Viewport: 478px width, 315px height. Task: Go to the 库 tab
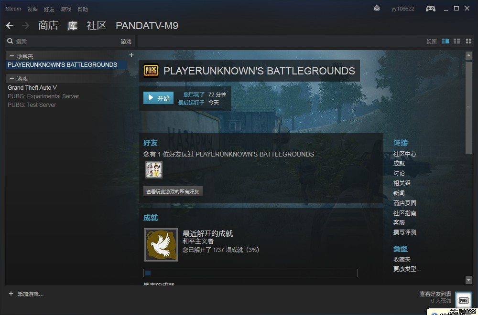pyautogui.click(x=72, y=26)
